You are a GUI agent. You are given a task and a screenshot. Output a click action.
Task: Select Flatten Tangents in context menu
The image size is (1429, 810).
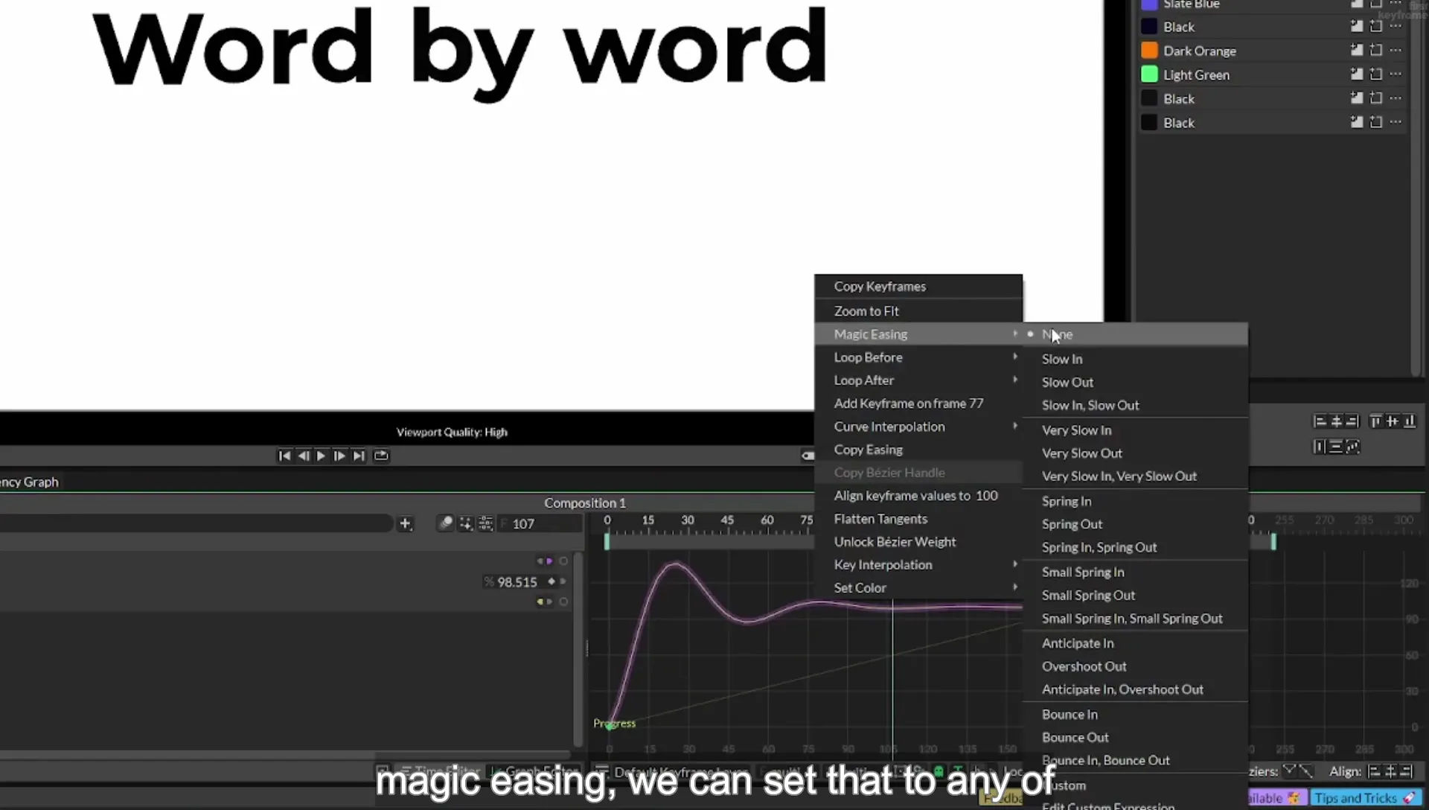918,519
